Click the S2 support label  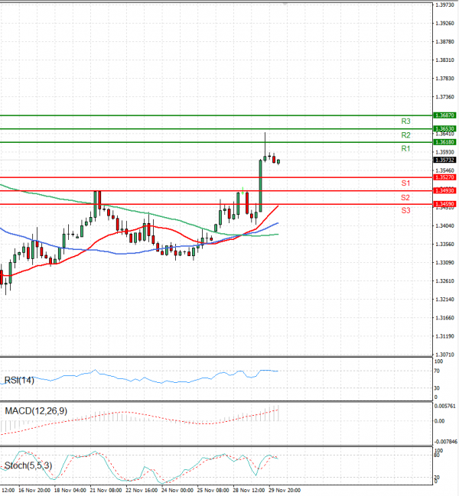point(405,198)
